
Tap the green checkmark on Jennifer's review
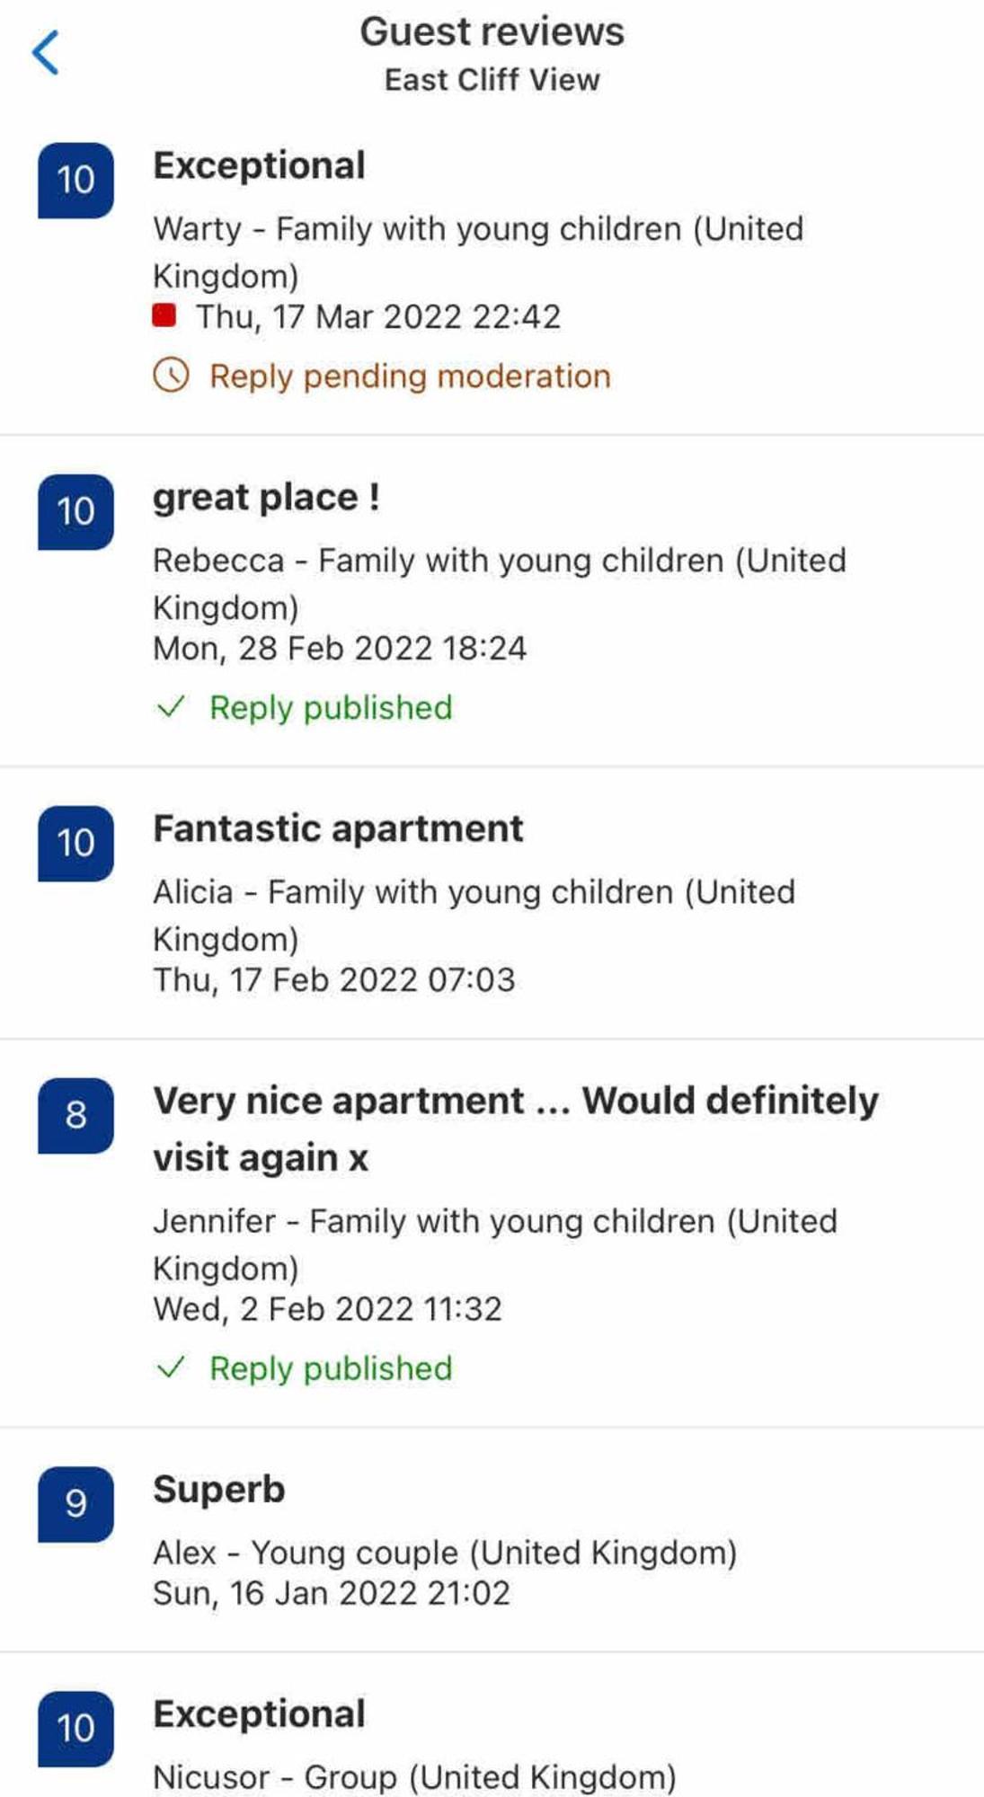[x=171, y=1368]
